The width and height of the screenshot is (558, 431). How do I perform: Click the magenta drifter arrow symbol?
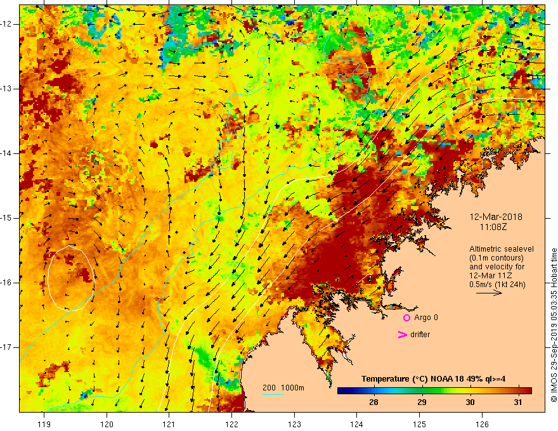402,335
